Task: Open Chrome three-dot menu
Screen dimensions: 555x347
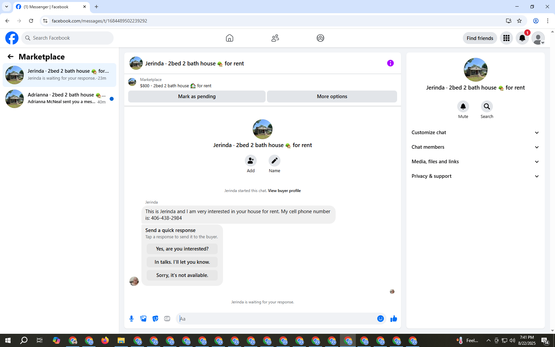Action: [x=548, y=21]
